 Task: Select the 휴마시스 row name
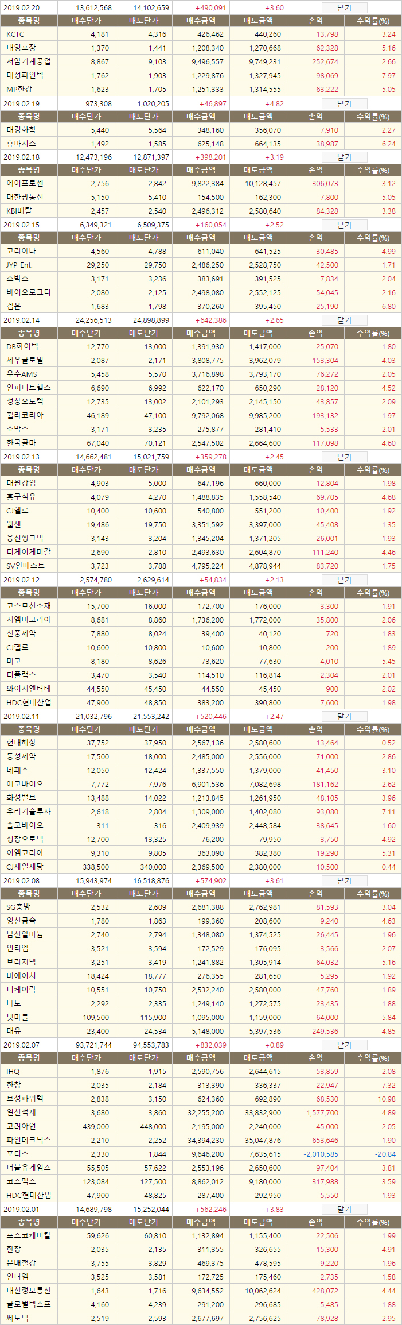pyautogui.click(x=21, y=144)
